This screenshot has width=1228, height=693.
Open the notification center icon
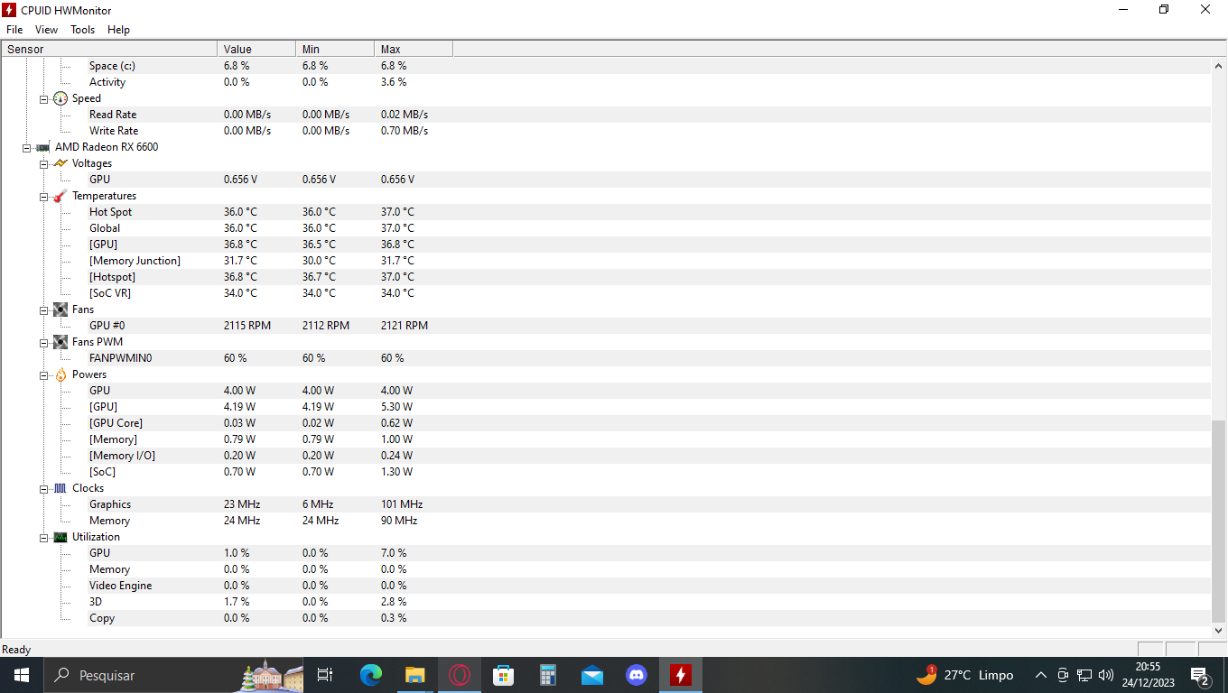click(1201, 675)
